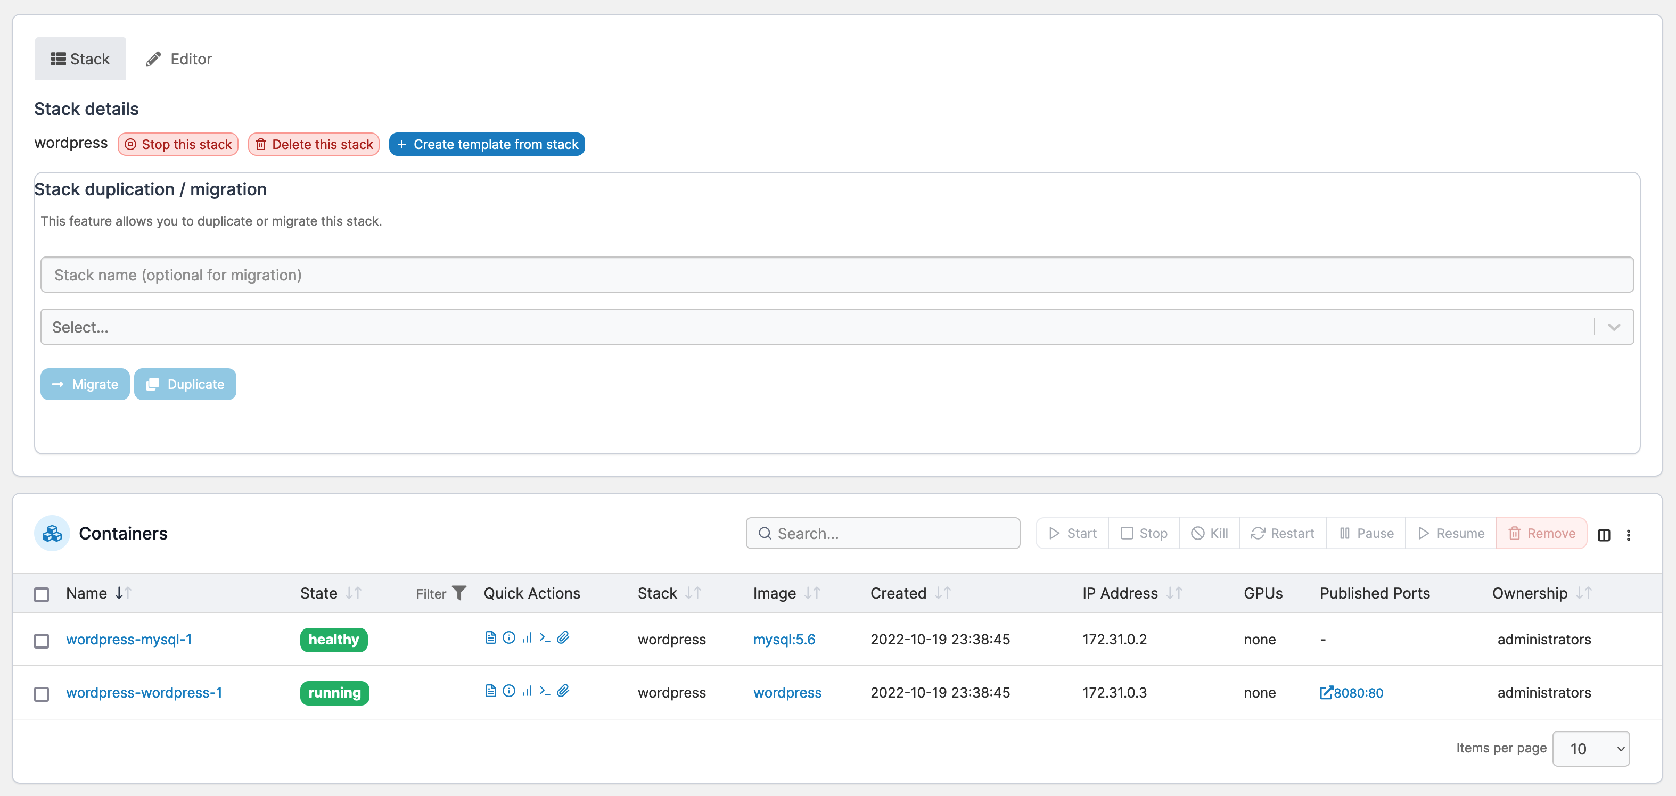
Task: Open published port 8080:80 link
Action: coord(1351,693)
